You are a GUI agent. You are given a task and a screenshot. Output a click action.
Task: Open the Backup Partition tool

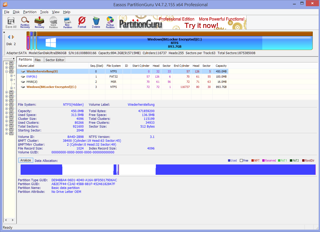pyautogui.click(x=110, y=22)
